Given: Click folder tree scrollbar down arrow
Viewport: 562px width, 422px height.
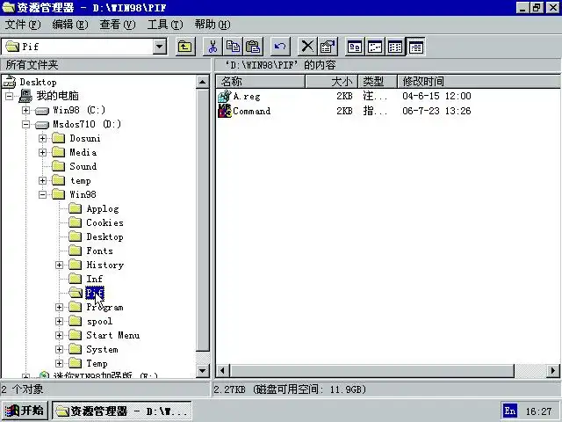Looking at the screenshot, I should tap(203, 371).
